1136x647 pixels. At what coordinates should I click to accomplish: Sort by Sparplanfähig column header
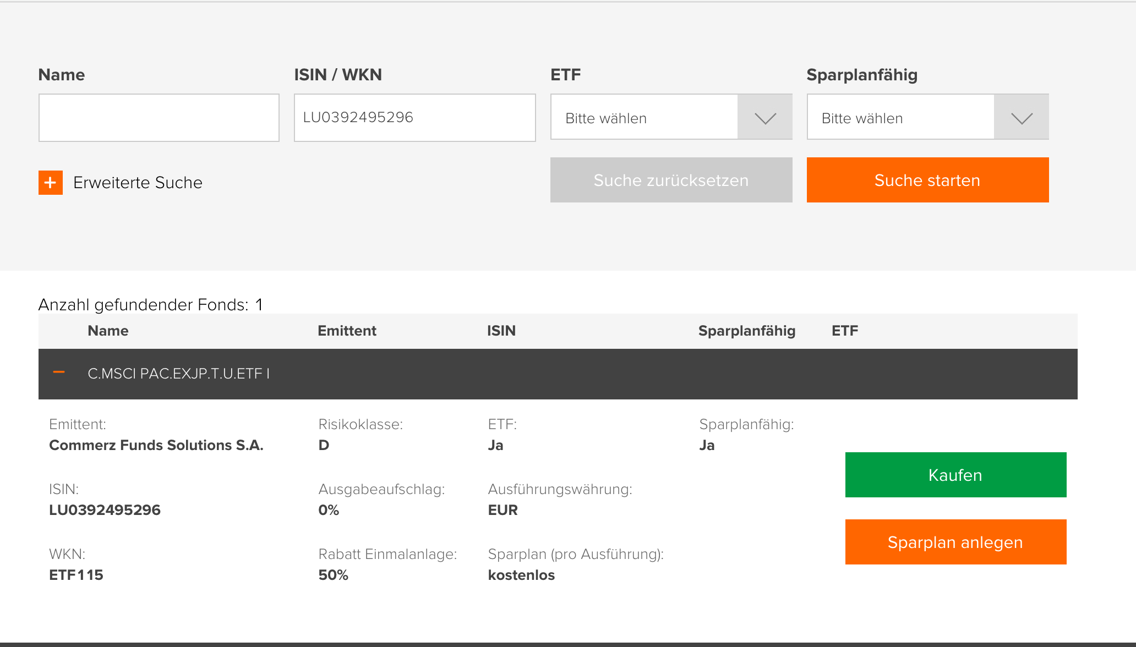pos(746,331)
